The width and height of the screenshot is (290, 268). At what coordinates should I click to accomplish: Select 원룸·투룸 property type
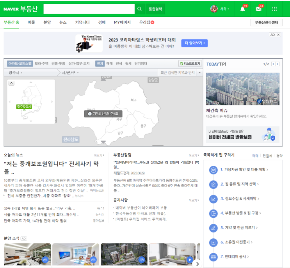[x=58, y=64]
